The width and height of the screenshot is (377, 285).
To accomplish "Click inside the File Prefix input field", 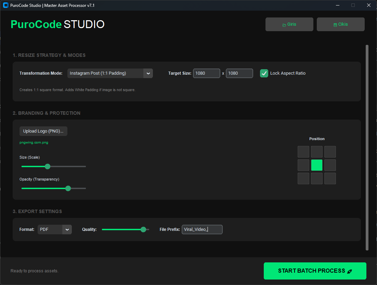I will (x=202, y=229).
